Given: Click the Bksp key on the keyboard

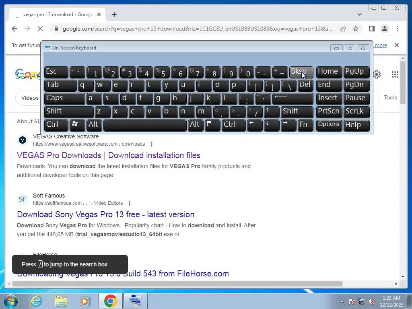Looking at the screenshot, I should [301, 72].
